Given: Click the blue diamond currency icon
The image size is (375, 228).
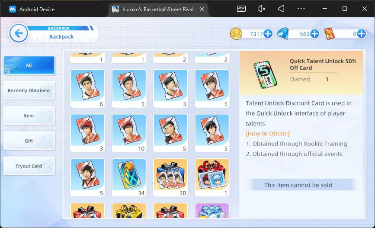Looking at the screenshot, I should pos(283,33).
